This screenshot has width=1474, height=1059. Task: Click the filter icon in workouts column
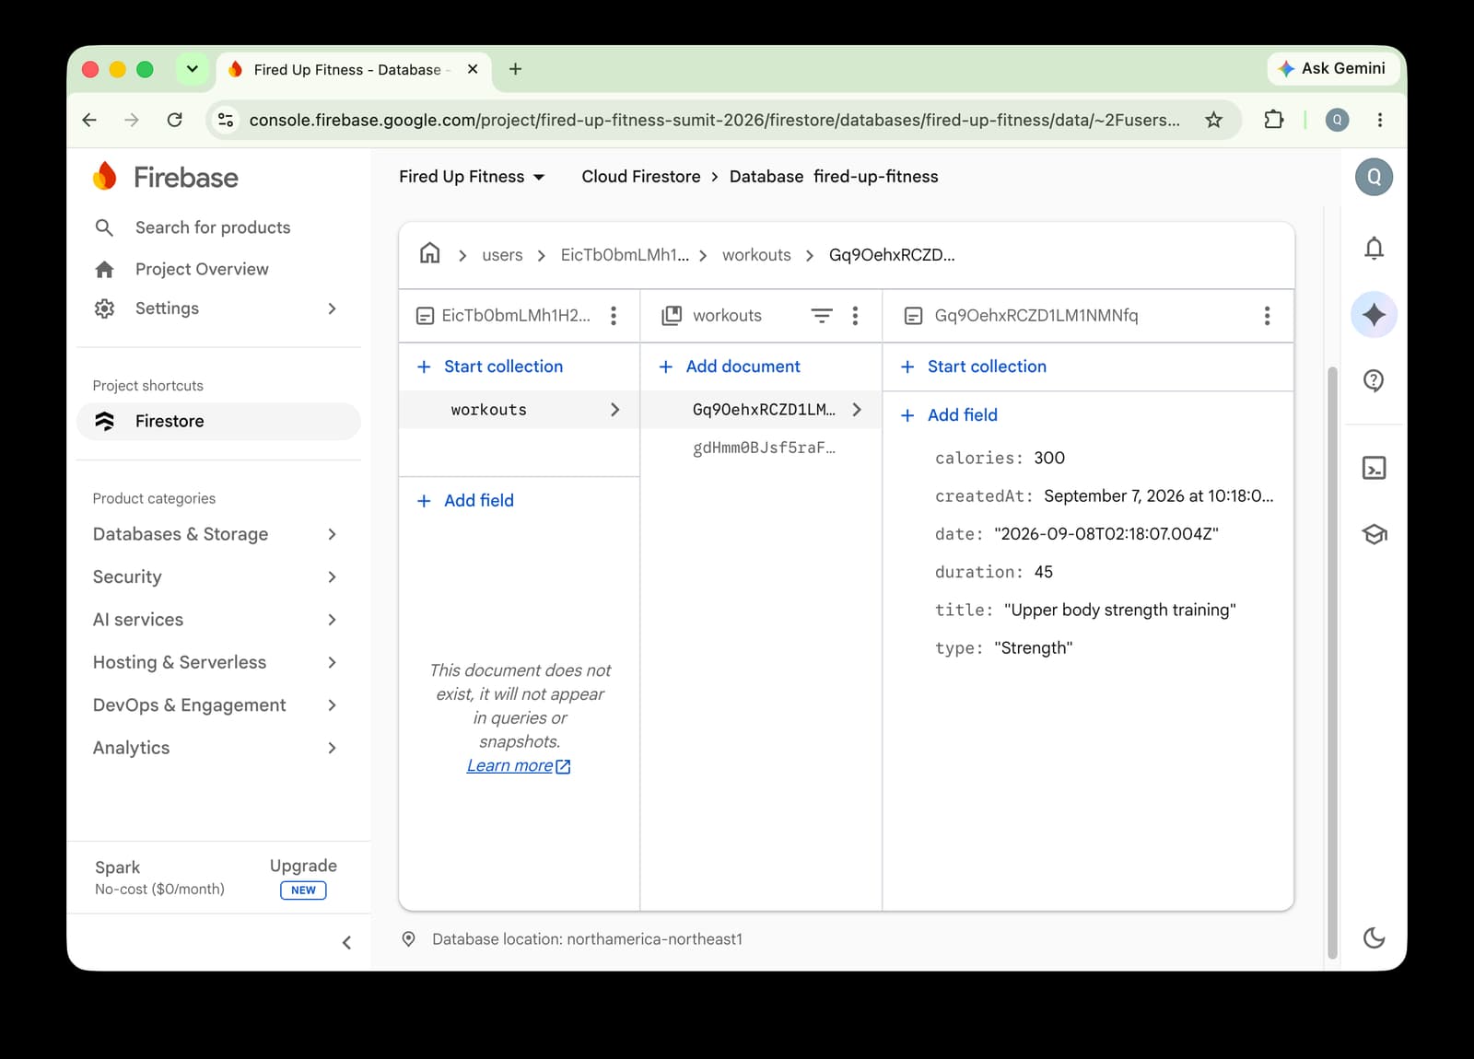[x=822, y=316]
